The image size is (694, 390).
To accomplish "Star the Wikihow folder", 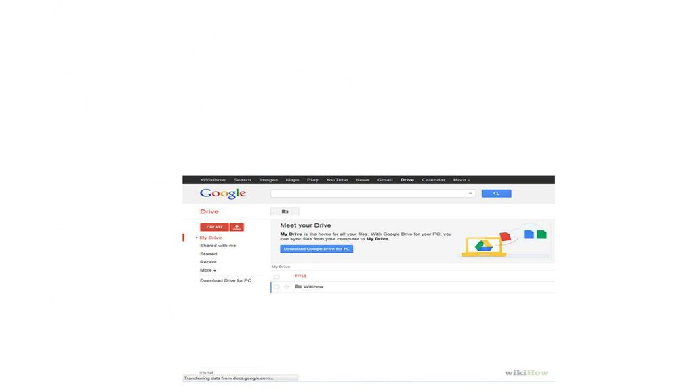I will (x=287, y=287).
